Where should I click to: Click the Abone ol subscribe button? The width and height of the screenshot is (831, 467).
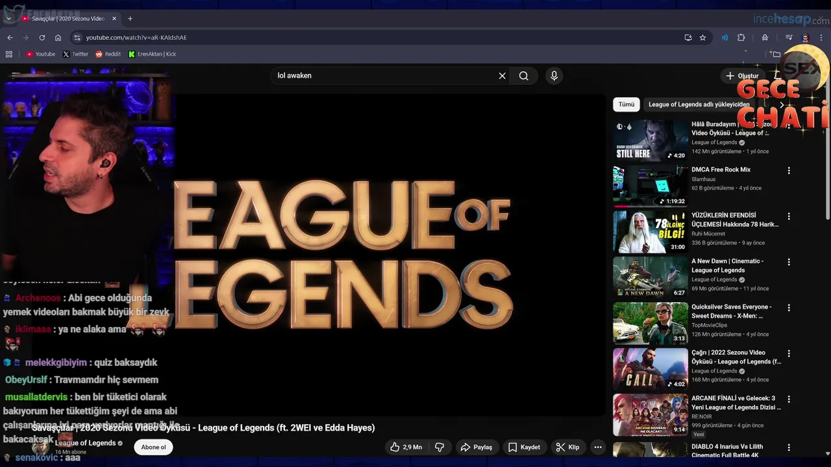[x=154, y=447]
